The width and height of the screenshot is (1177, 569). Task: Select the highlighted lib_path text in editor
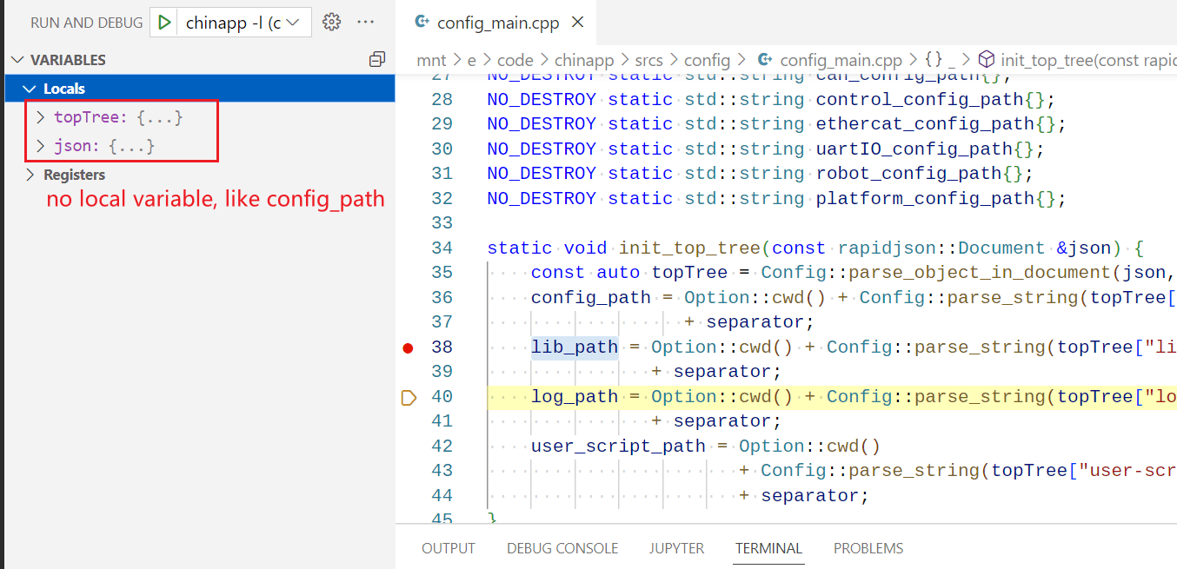[574, 347]
